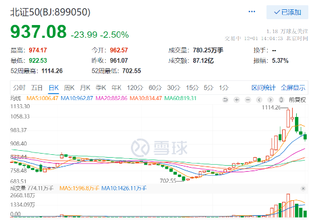This screenshot has width=320, height=220.
Task: Click the 振幅 value 5.37%
Action: point(280,61)
